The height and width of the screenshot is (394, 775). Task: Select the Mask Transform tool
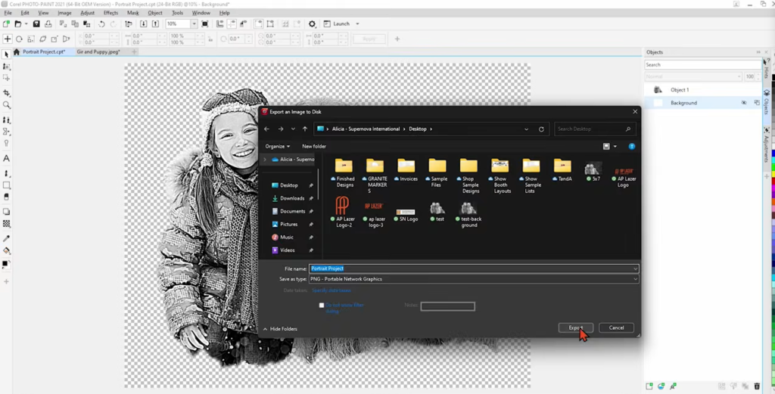pyautogui.click(x=6, y=78)
